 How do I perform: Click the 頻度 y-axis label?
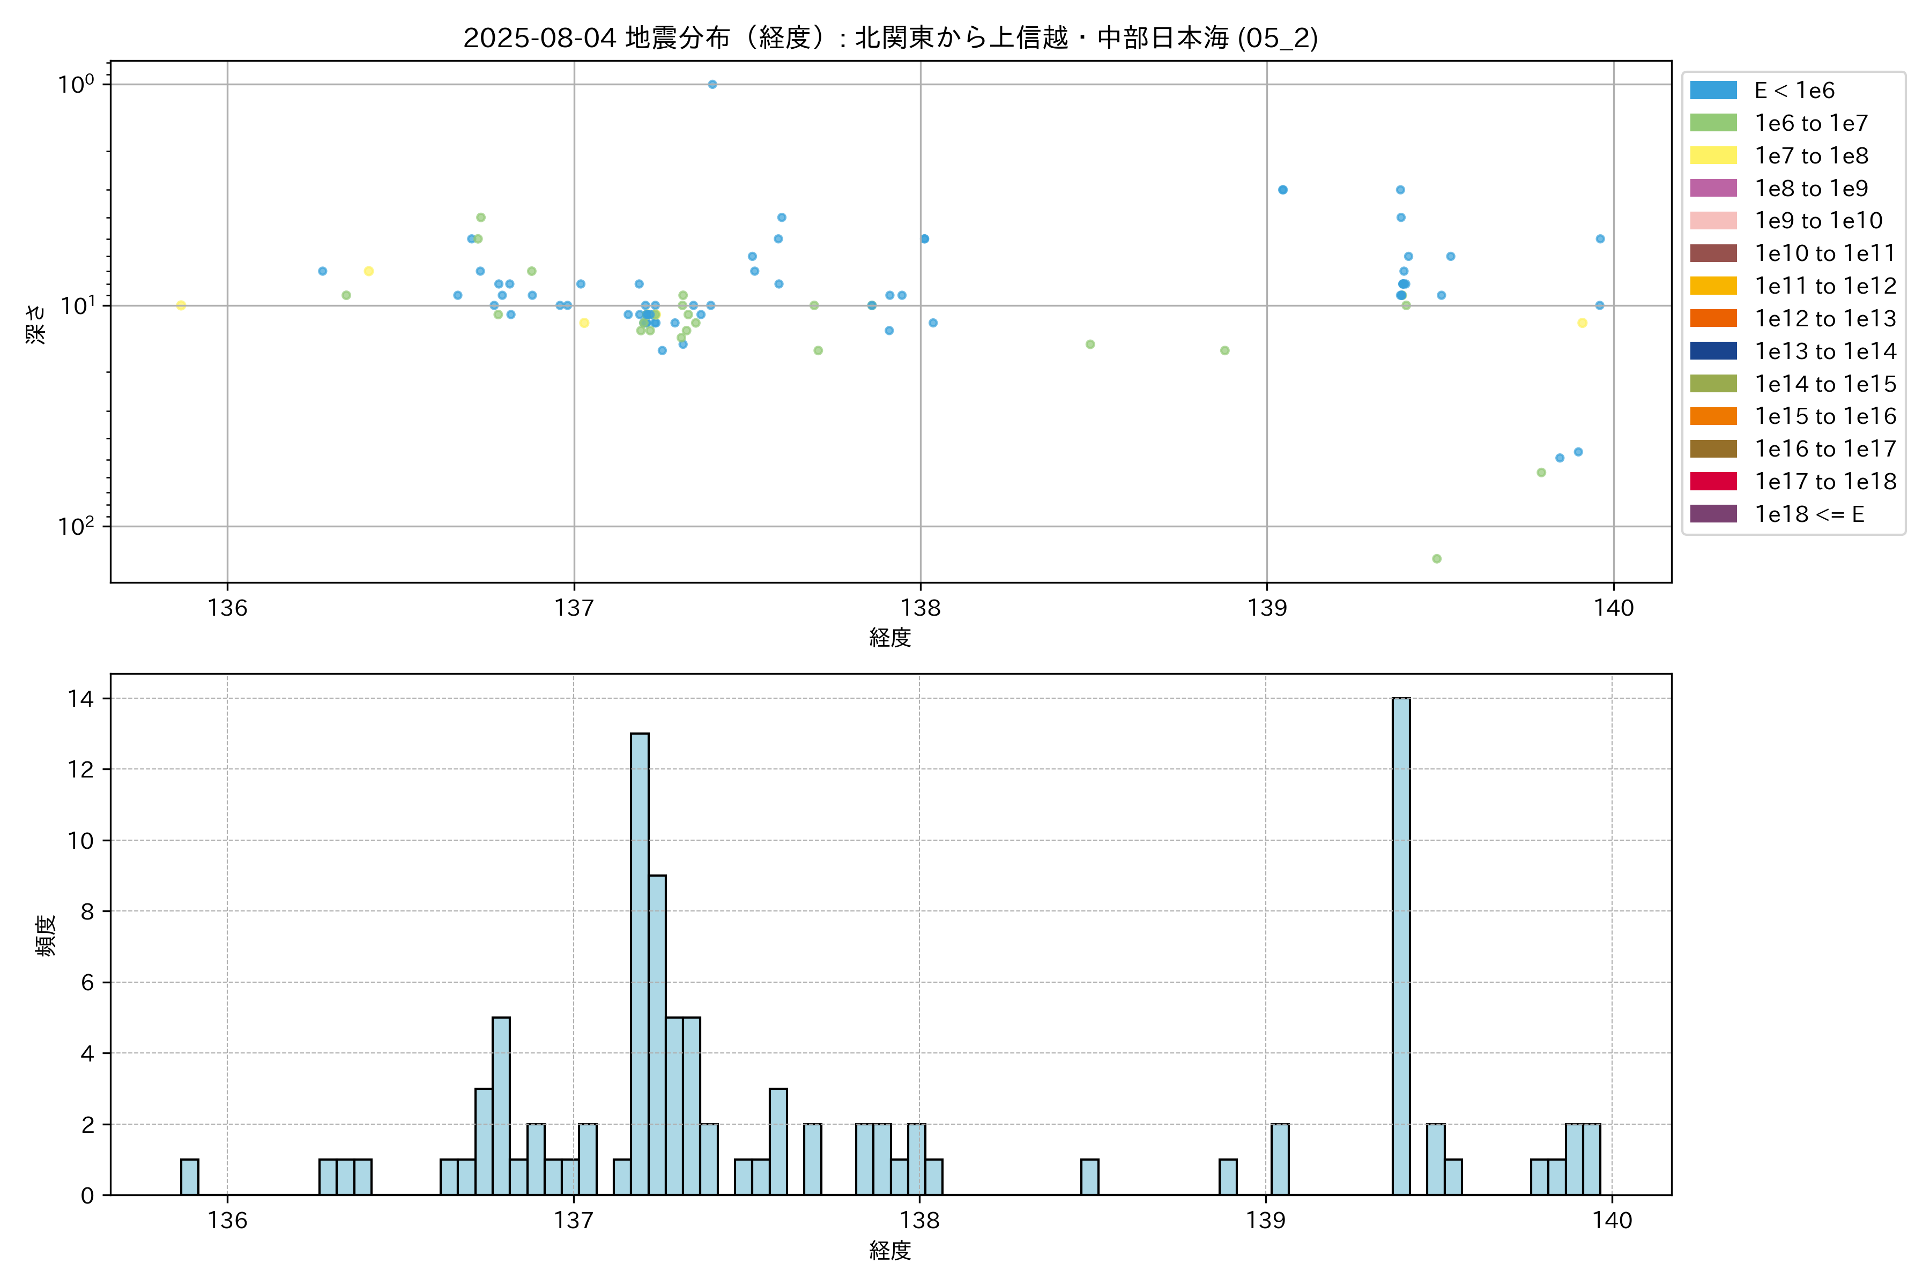coord(46,935)
